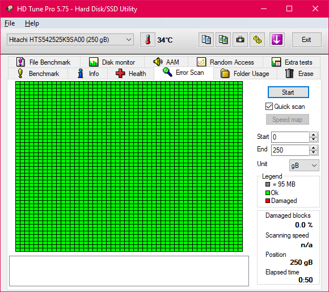
Task: Click the thermometer temperature icon
Action: click(147, 40)
